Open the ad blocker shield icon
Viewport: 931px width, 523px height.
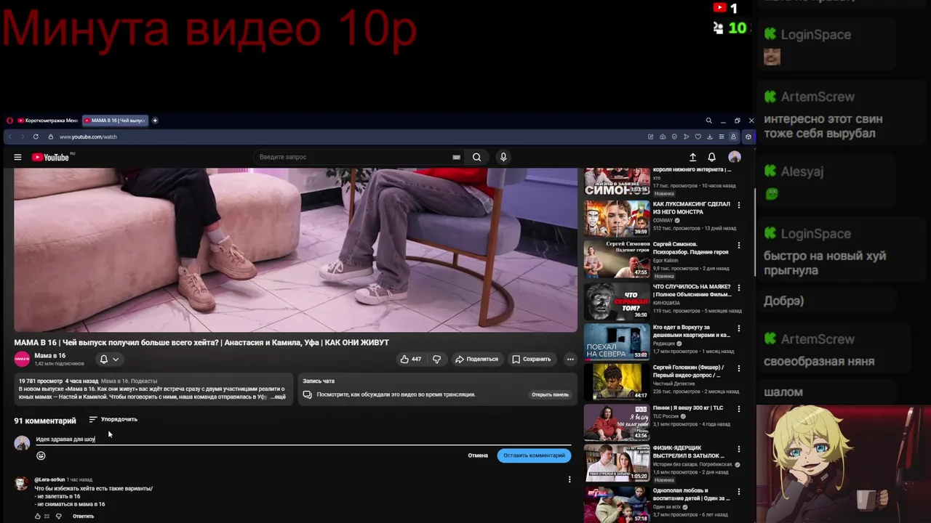(x=674, y=137)
